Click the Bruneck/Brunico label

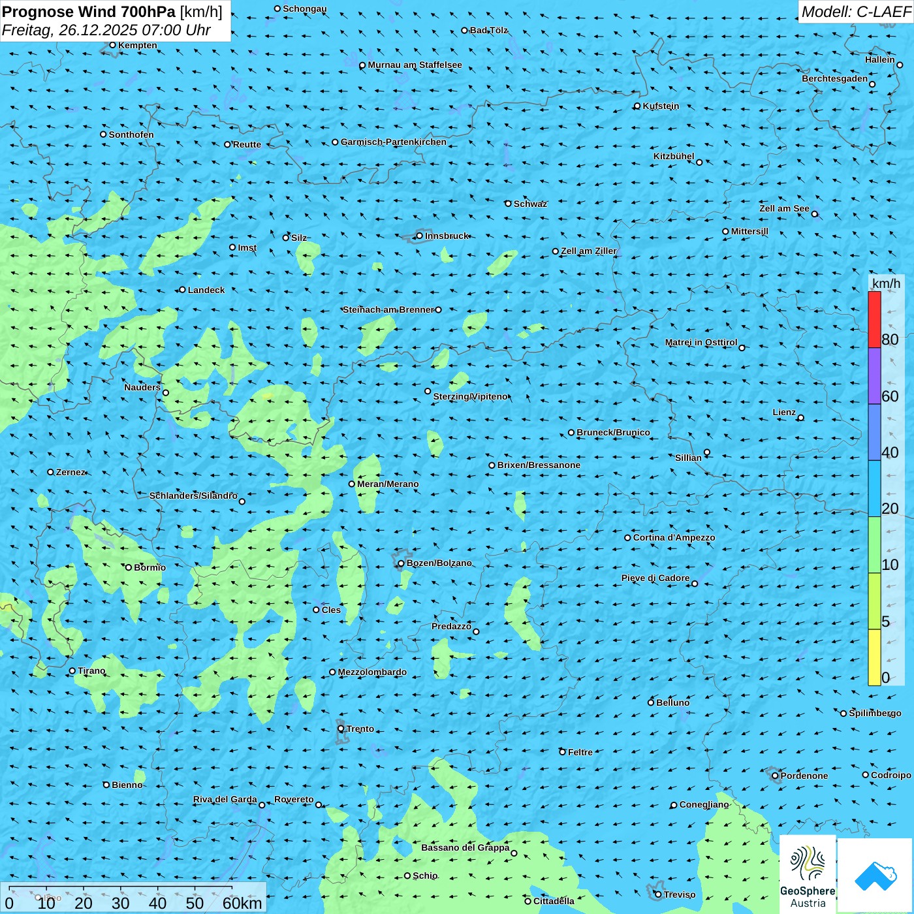coord(613,432)
